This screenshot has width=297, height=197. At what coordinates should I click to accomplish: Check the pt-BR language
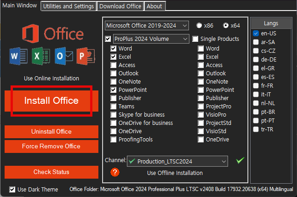tap(256, 112)
